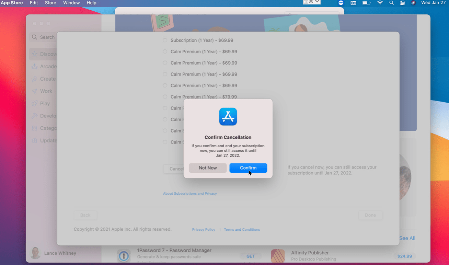The height and width of the screenshot is (265, 449).
Task: Open the Arcade joystick icon in sidebar
Action: (x=34, y=66)
